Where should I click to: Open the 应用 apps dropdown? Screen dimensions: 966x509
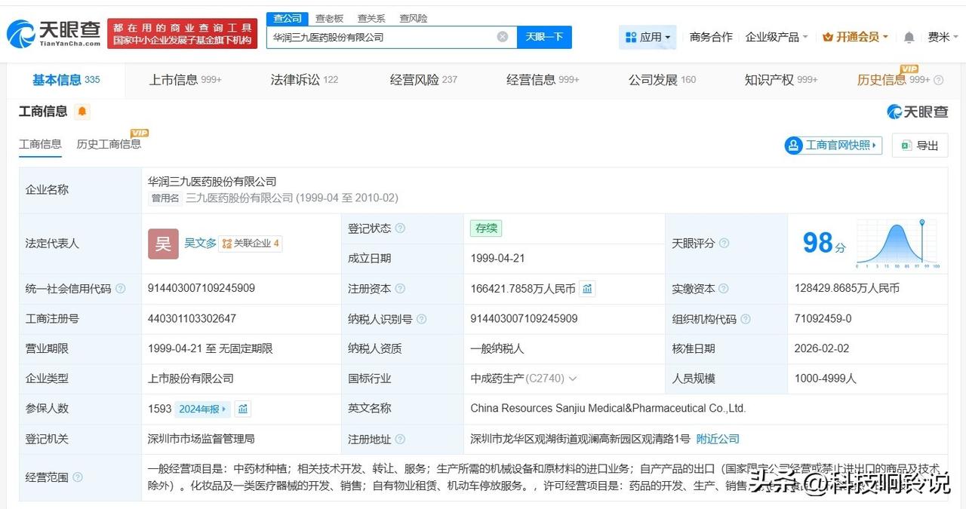click(648, 37)
